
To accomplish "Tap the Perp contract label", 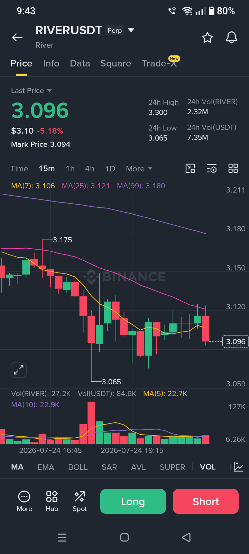I will [114, 30].
